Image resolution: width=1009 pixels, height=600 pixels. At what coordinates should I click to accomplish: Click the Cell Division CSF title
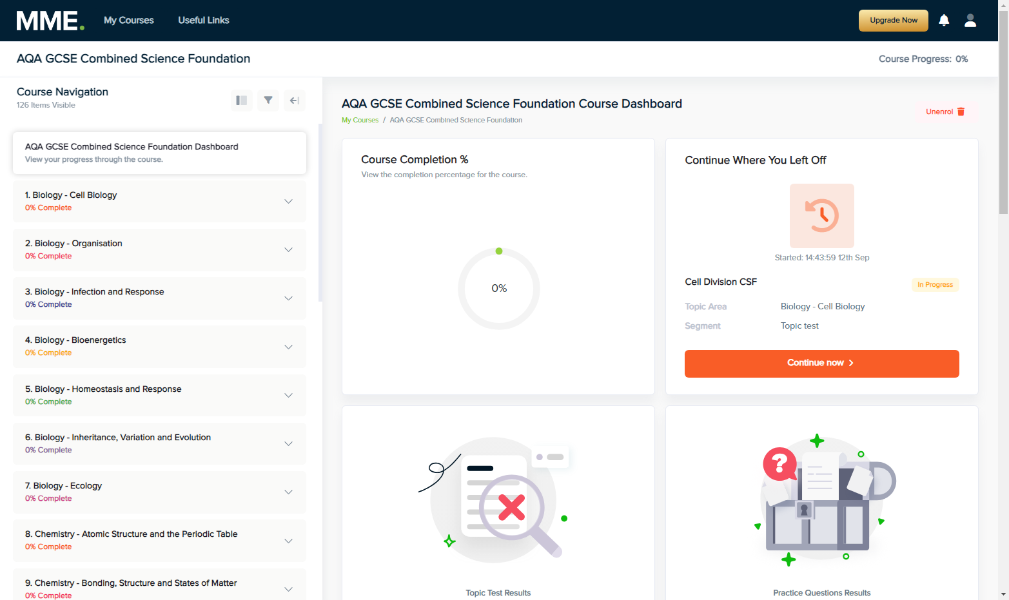pos(721,282)
